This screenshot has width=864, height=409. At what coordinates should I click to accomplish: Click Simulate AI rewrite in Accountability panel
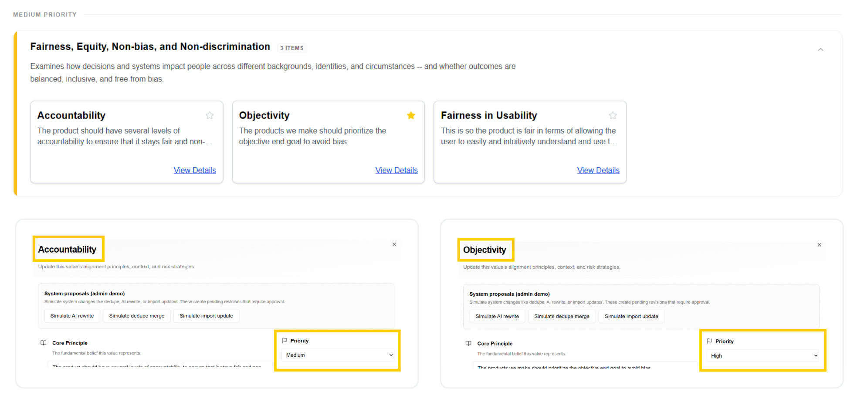click(x=72, y=316)
